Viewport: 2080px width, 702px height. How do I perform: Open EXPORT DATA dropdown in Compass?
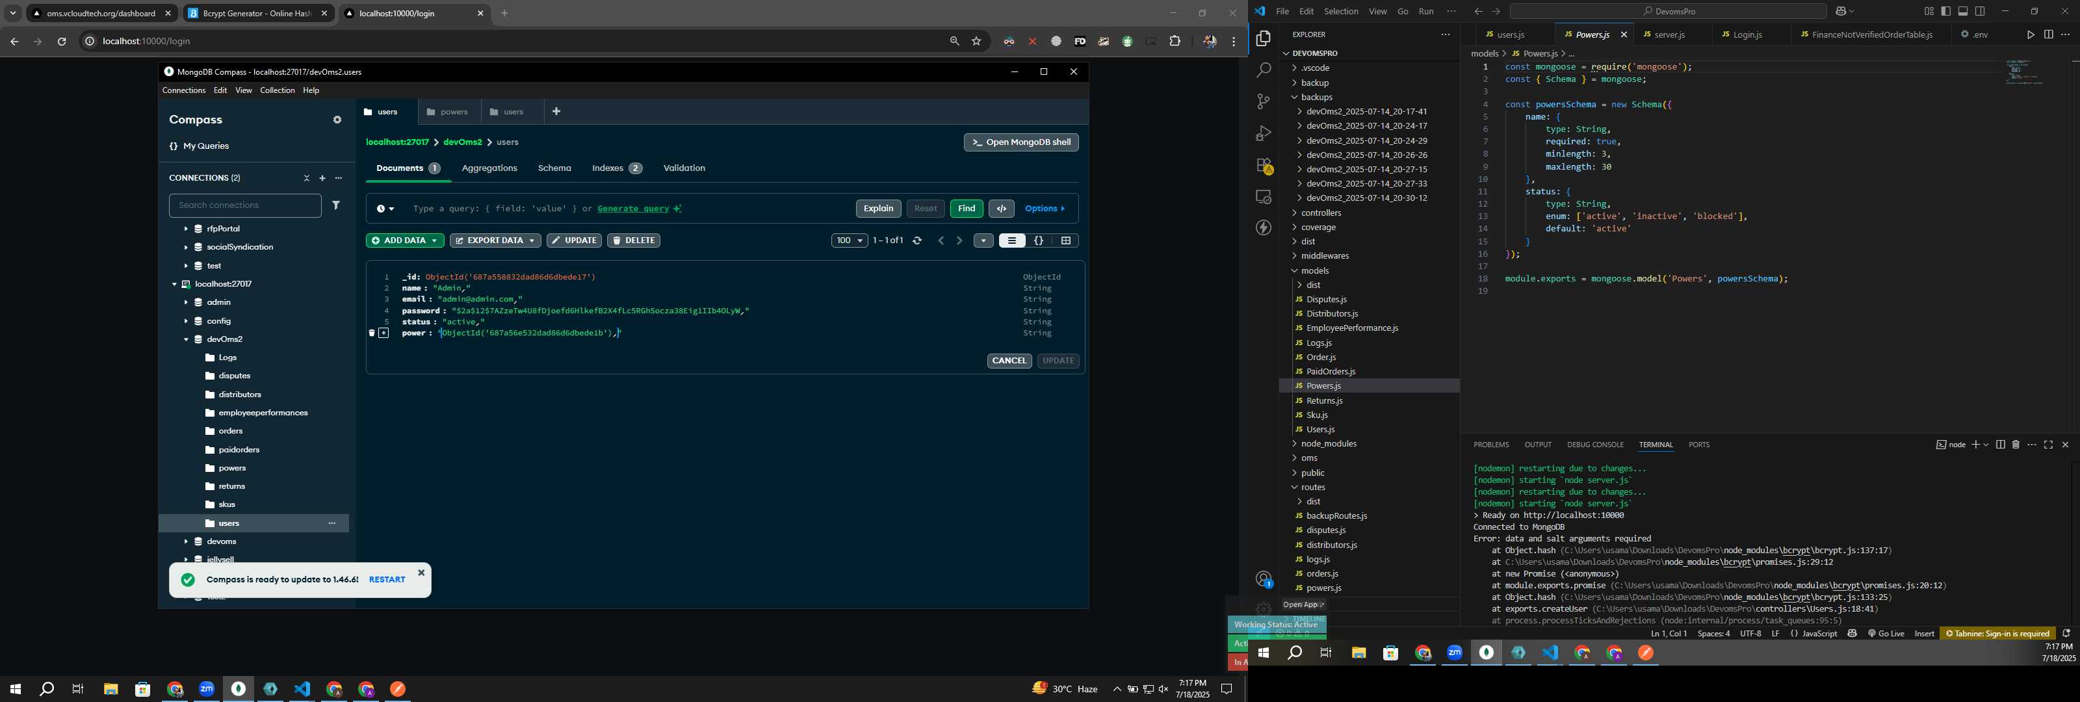495,240
